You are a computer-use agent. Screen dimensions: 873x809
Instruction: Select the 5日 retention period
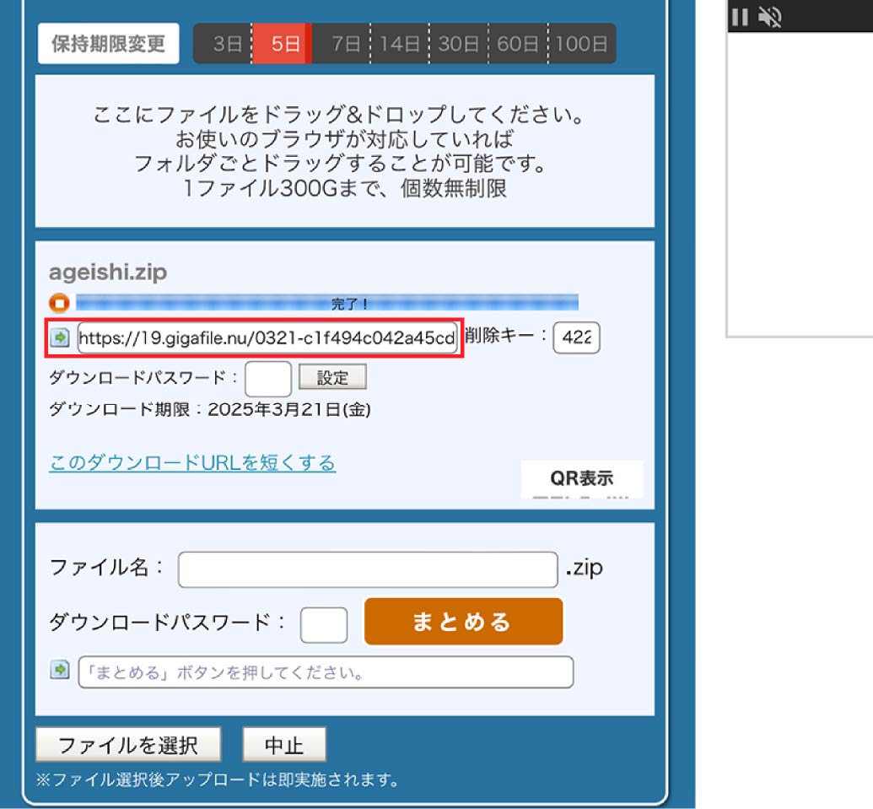[285, 44]
